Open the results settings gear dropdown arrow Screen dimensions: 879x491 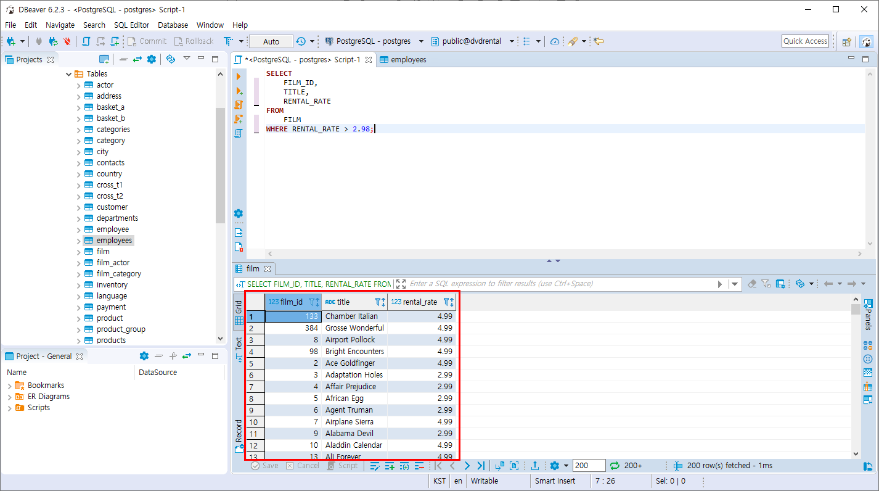pyautogui.click(x=565, y=466)
